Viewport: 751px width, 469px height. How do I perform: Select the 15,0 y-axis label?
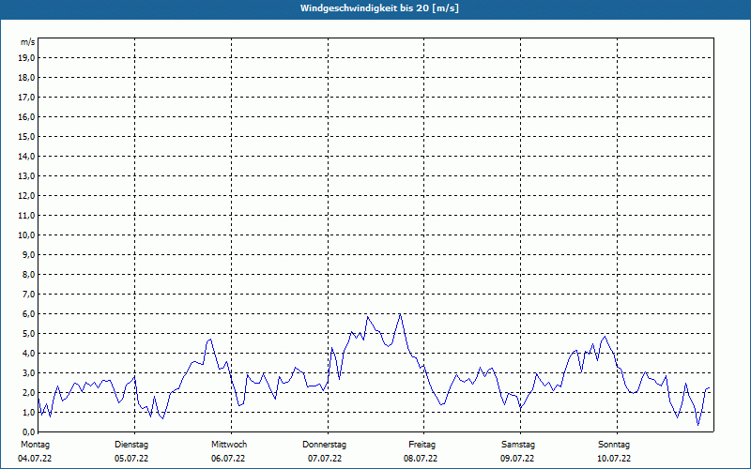[x=27, y=136]
